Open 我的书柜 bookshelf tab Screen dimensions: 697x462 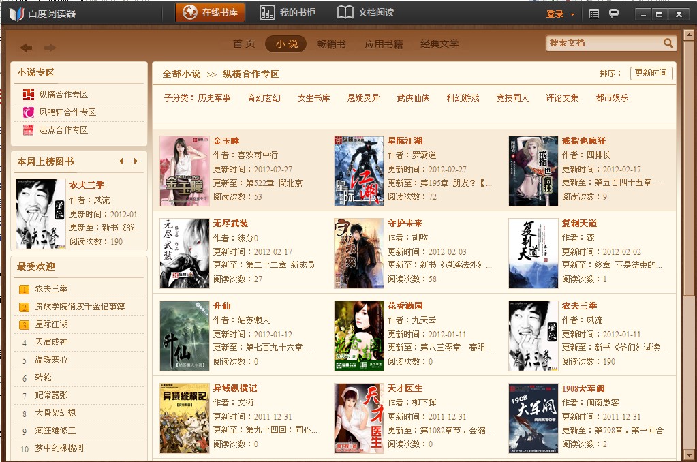pyautogui.click(x=288, y=12)
